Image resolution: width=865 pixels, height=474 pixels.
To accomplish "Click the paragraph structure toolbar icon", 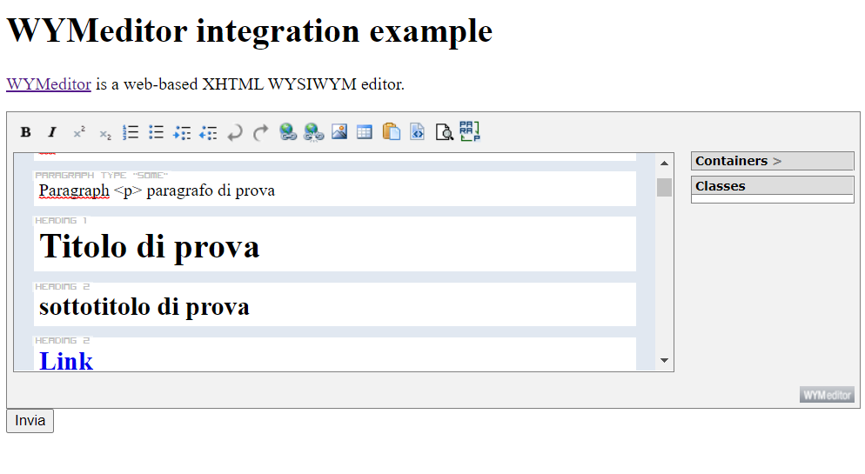I will click(x=469, y=131).
